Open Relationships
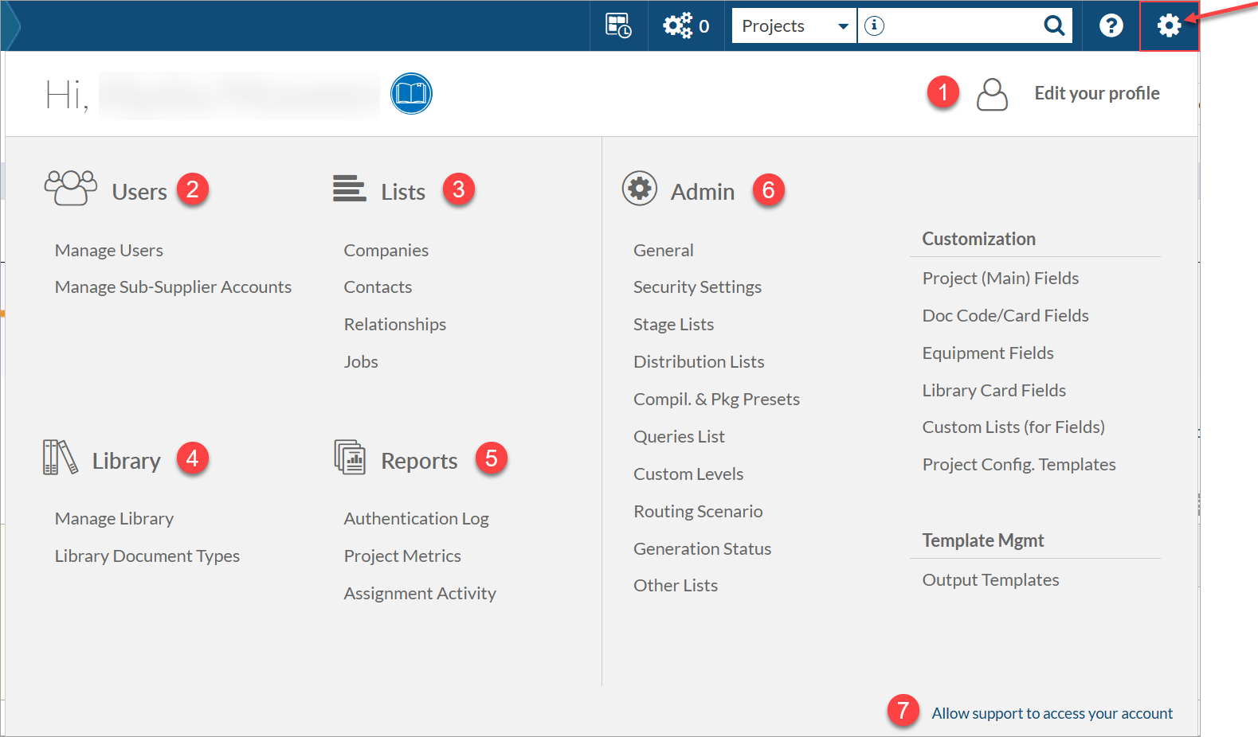The image size is (1258, 737). (x=395, y=325)
